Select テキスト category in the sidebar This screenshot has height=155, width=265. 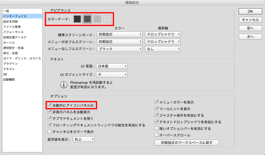pos(22,69)
